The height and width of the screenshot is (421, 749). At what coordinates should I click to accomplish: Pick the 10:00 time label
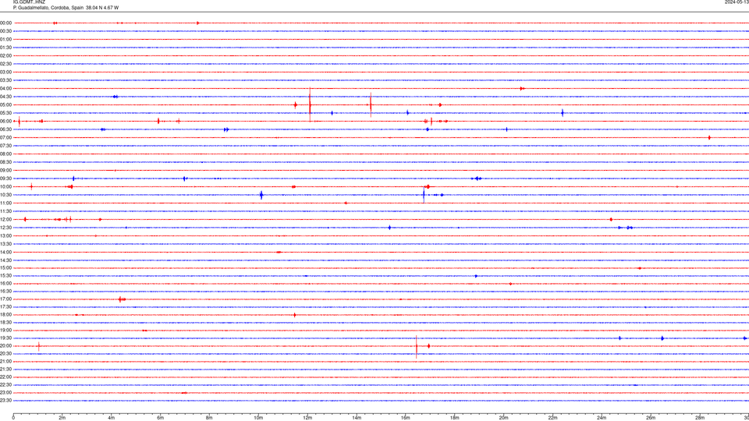(x=5, y=186)
